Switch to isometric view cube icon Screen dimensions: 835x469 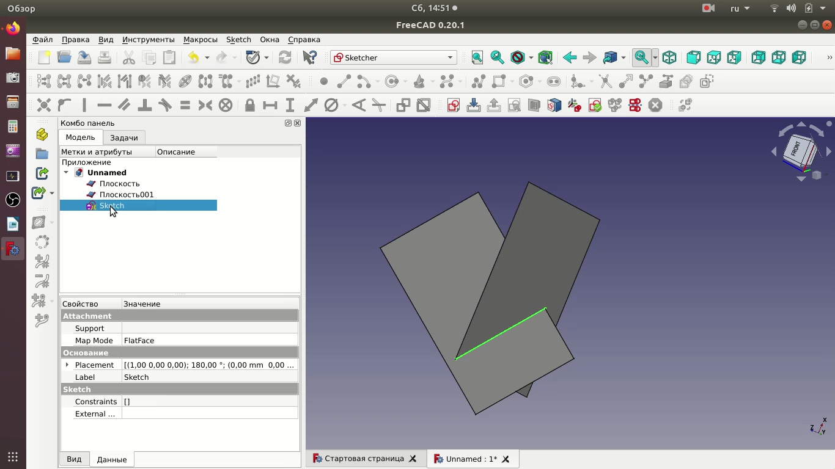tap(669, 57)
